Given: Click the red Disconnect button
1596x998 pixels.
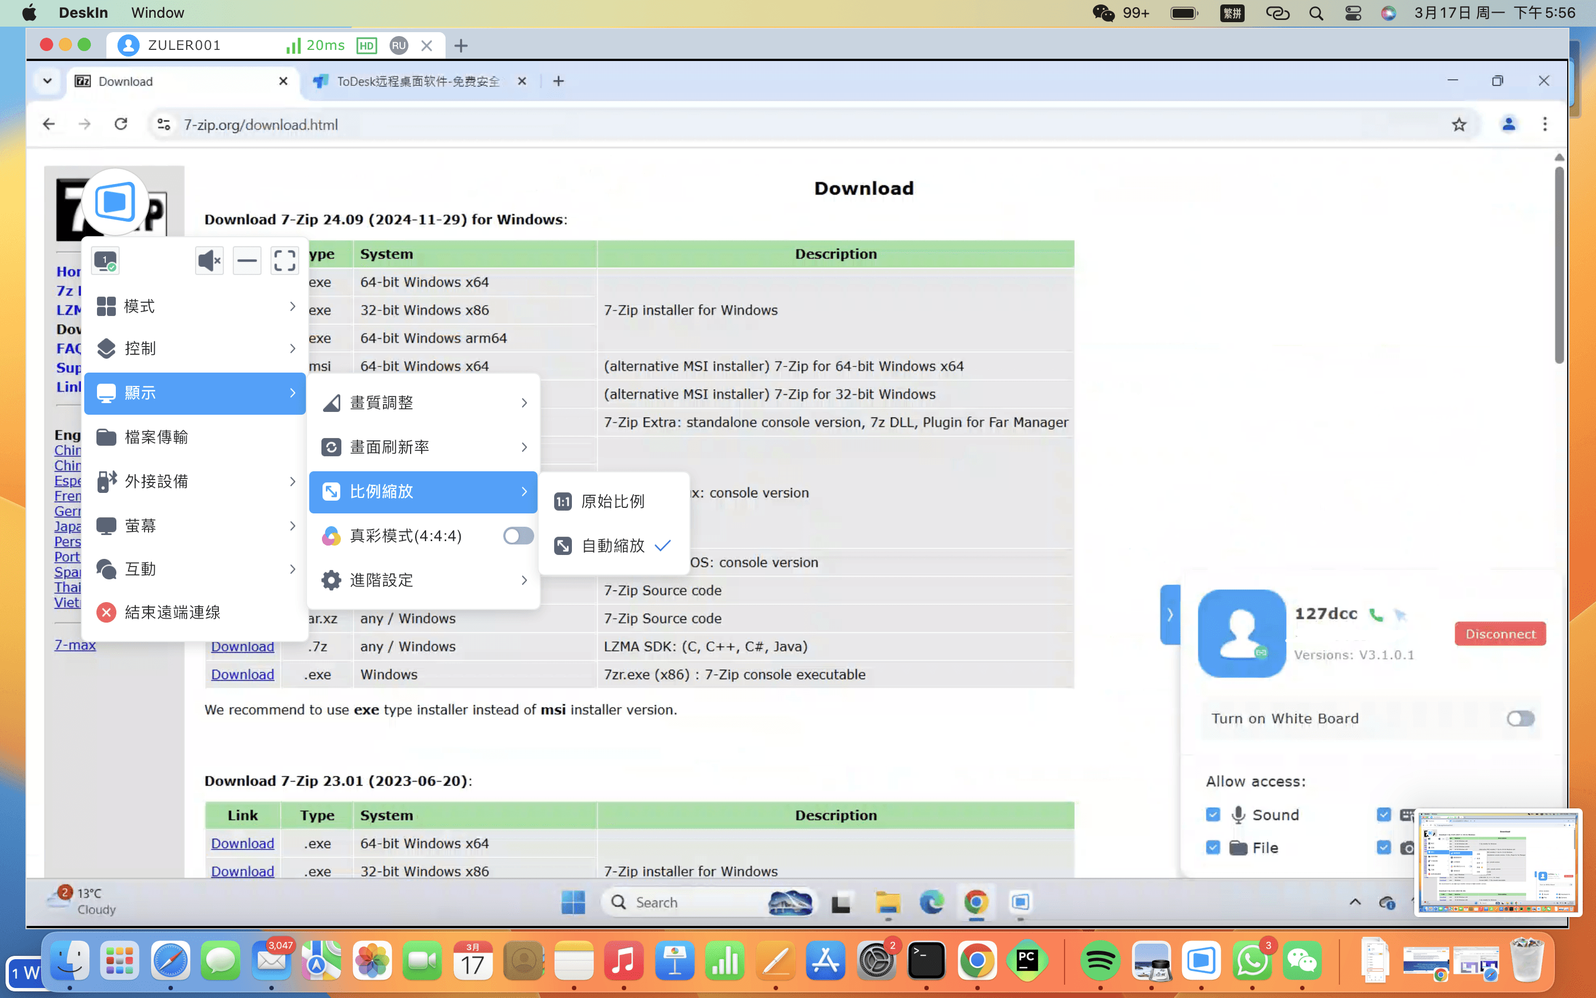Looking at the screenshot, I should point(1500,634).
